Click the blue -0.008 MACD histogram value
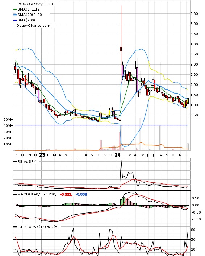 81,194
